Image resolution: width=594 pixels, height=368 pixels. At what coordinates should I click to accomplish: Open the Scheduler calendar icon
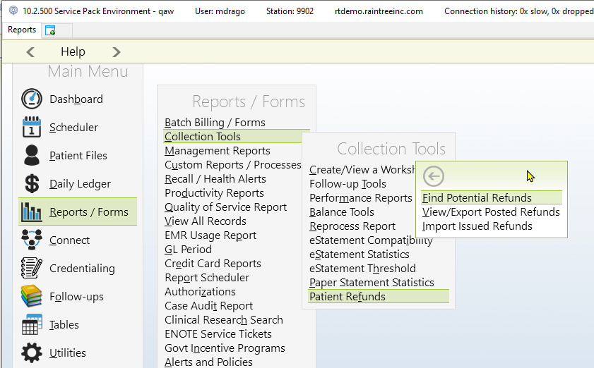pos(32,127)
